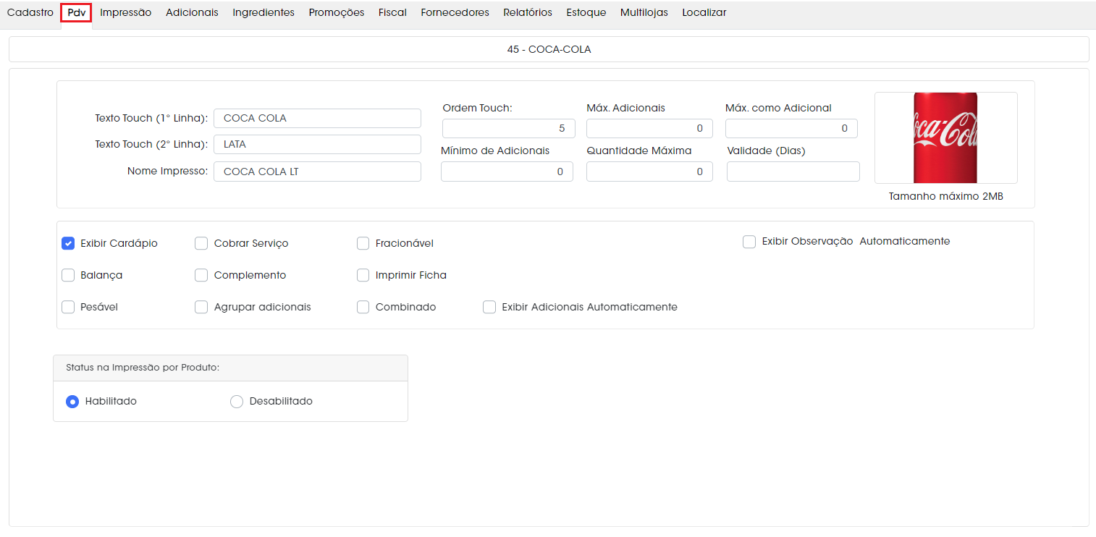The width and height of the screenshot is (1096, 537).
Task: Click the Máx. Adicionais input
Action: pyautogui.click(x=649, y=128)
